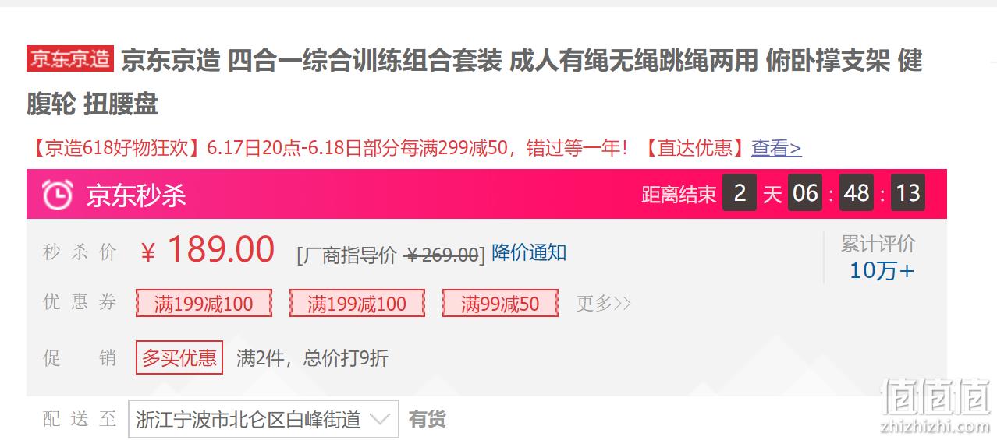Click the alarm clock icon beside 京东秒杀
This screenshot has height=440, width=997.
coord(58,194)
